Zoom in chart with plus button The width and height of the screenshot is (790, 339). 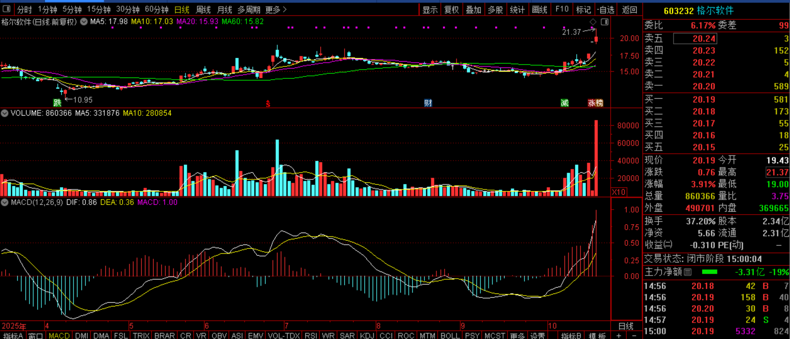click(x=618, y=336)
